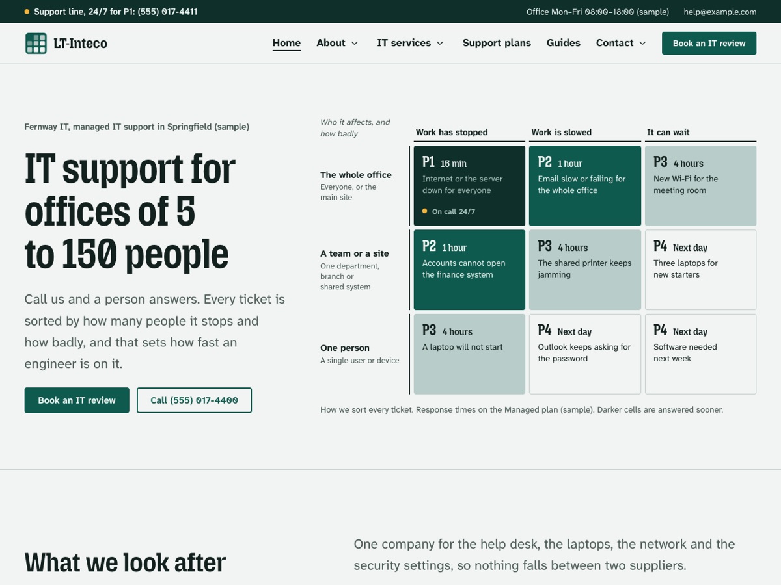Select P4 Outlook keeps asking password cell

[x=585, y=354]
